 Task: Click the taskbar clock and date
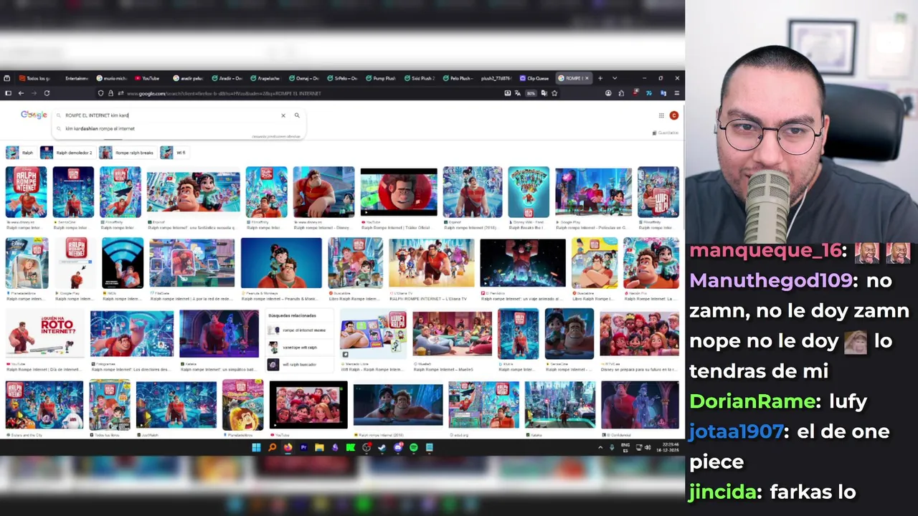pyautogui.click(x=667, y=448)
